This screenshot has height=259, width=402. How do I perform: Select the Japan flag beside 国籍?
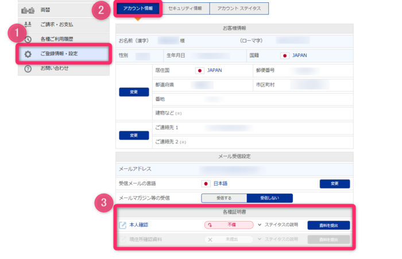285,56
